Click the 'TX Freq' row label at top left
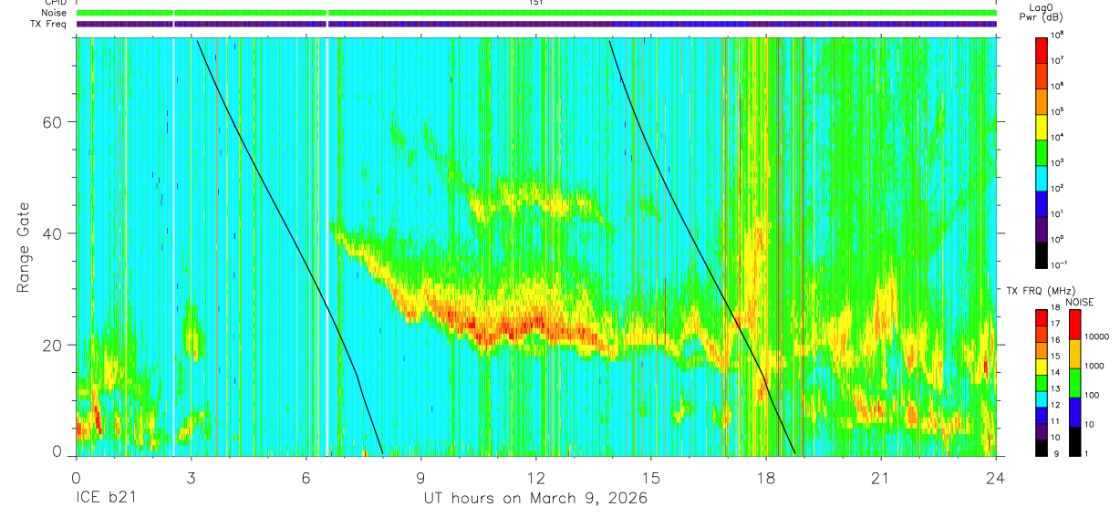1120x517 pixels. [x=50, y=25]
